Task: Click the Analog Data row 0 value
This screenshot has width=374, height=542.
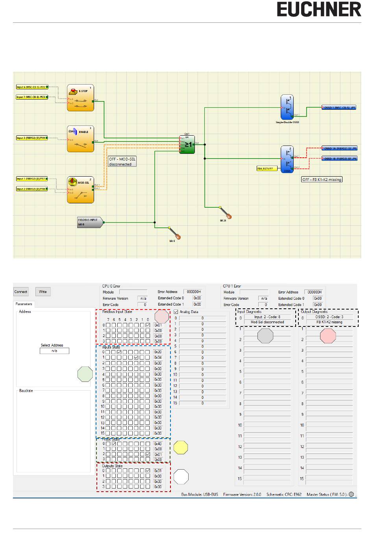Action: tap(203, 318)
